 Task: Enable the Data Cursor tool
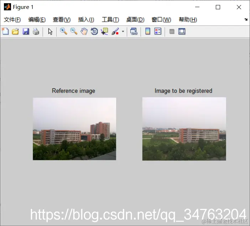[x=104, y=31]
